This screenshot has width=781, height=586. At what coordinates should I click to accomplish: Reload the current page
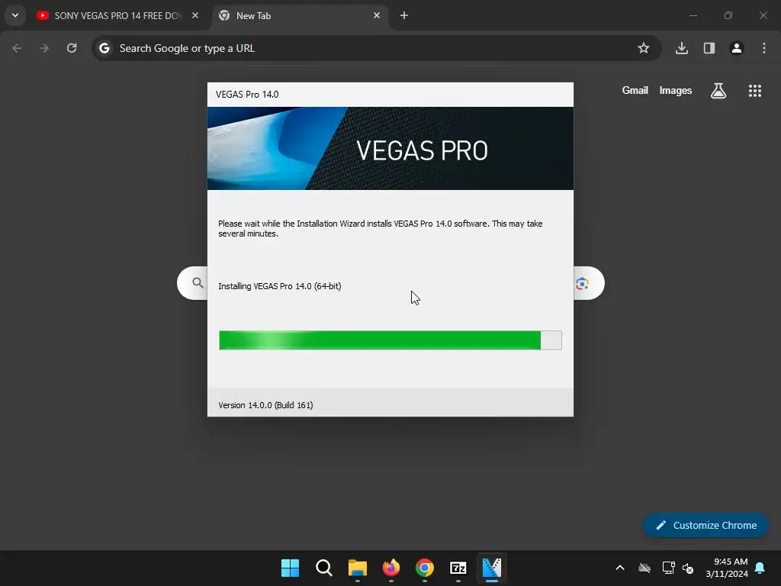tap(72, 48)
